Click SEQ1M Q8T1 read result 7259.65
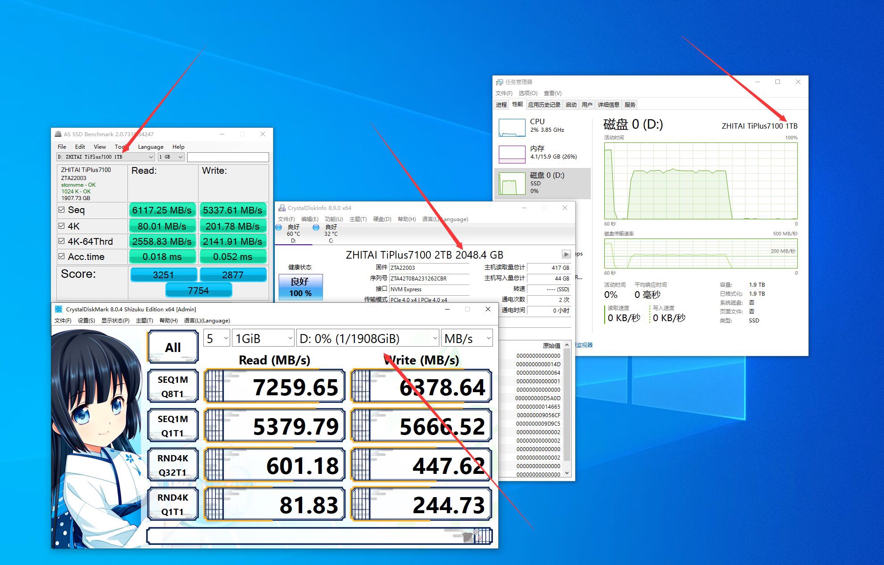The width and height of the screenshot is (884, 565). 275,387
